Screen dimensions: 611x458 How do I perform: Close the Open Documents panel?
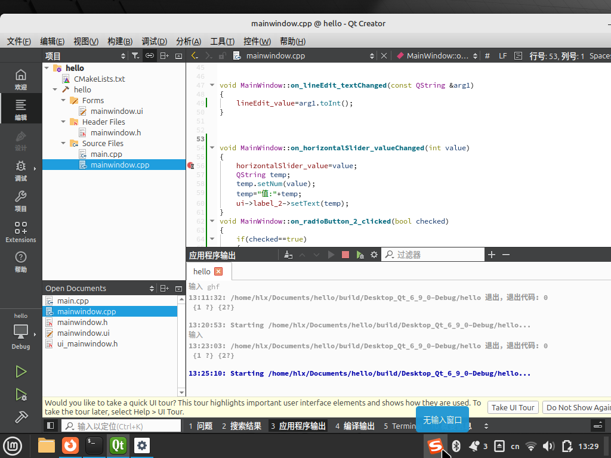179,289
